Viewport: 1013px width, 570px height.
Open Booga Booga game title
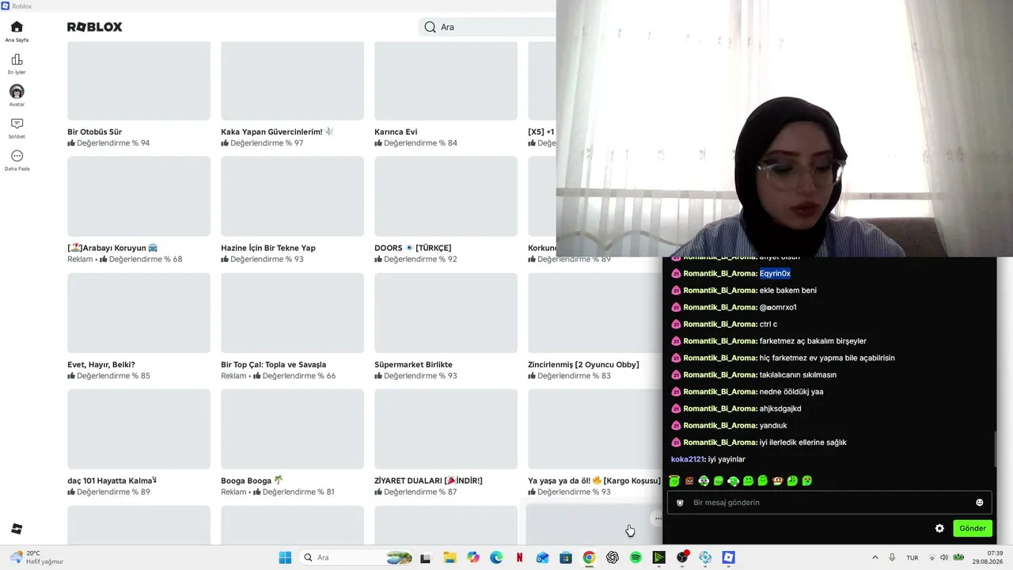pyautogui.click(x=252, y=481)
